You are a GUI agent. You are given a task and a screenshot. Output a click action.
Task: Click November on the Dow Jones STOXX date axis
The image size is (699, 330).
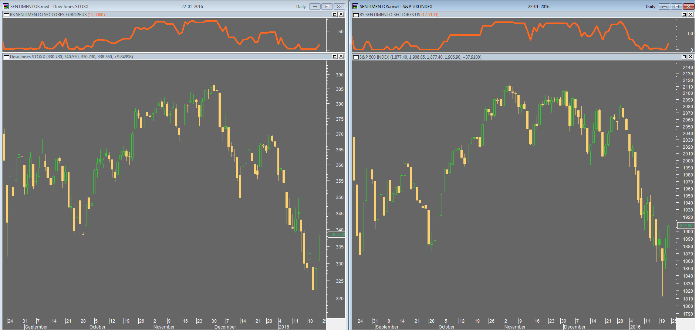click(164, 327)
